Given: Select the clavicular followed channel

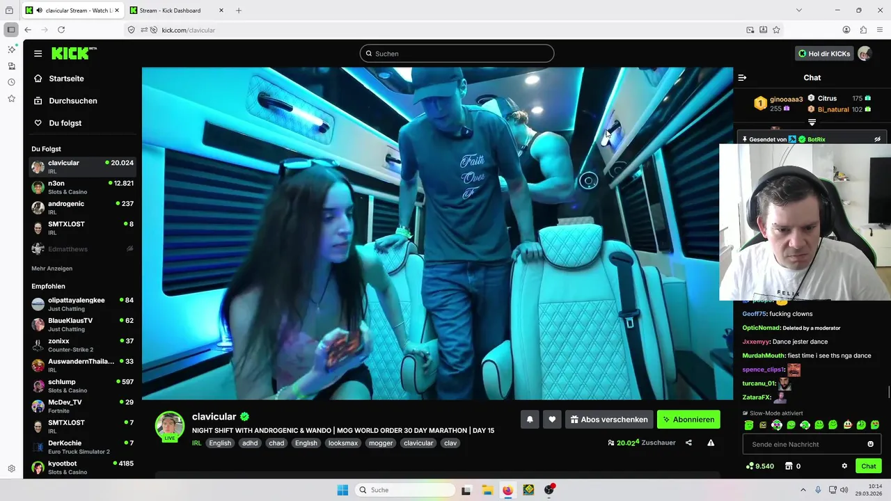Looking at the screenshot, I should click(83, 167).
